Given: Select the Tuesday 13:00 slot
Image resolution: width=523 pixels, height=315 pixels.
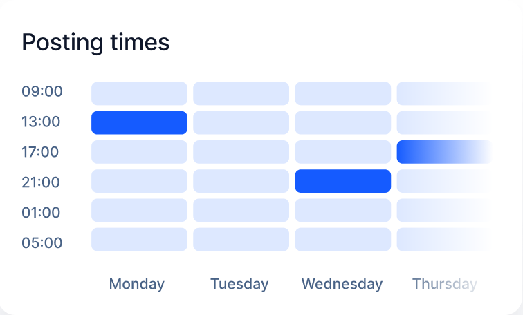Looking at the screenshot, I should click(241, 122).
